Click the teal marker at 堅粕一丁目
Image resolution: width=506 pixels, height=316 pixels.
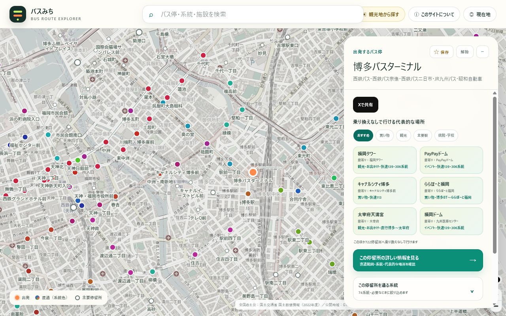pos(242,109)
